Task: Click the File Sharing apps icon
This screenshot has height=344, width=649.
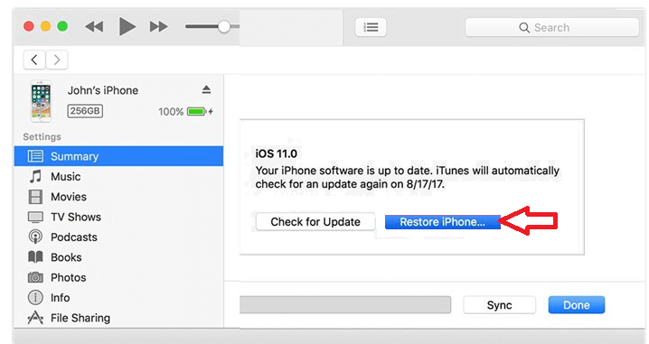Action: pos(35,318)
